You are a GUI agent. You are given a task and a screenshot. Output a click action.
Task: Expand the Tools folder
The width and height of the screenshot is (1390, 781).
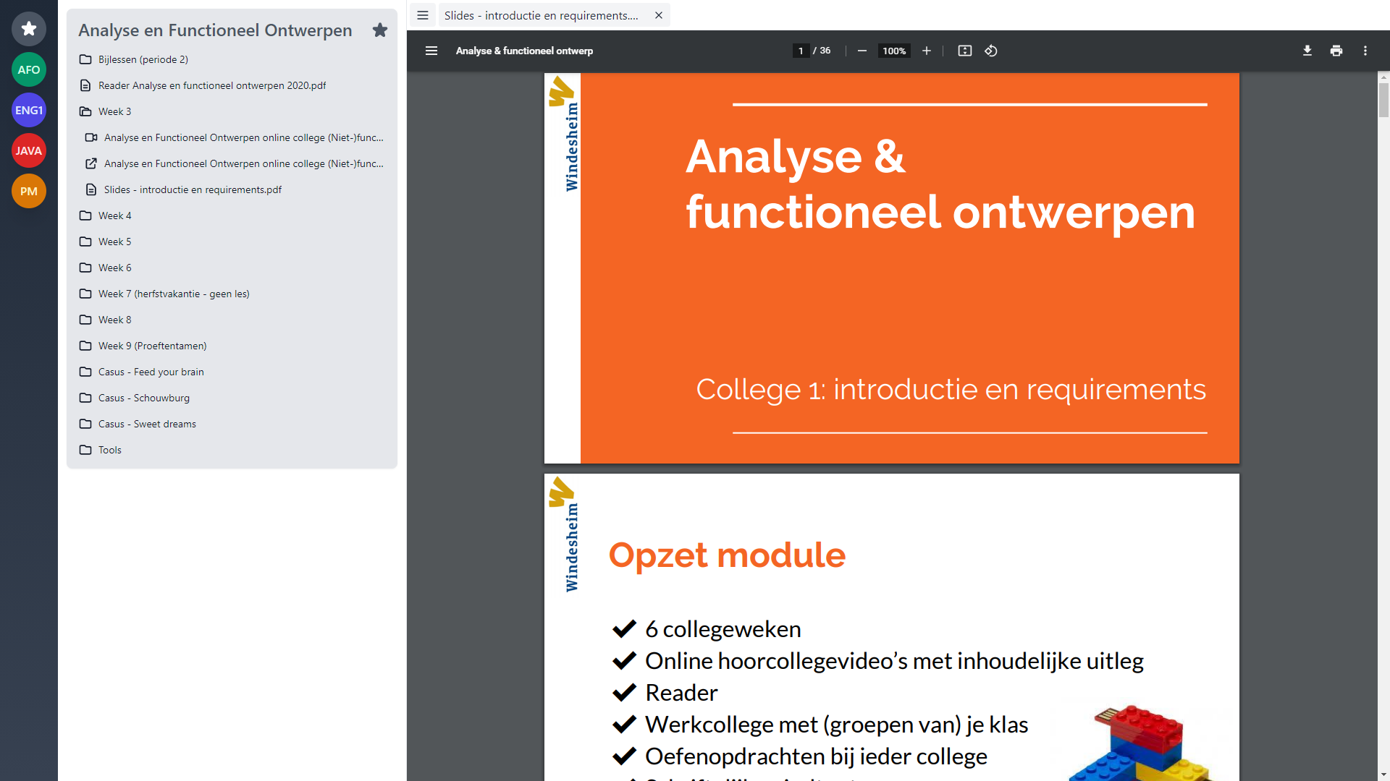(x=232, y=450)
